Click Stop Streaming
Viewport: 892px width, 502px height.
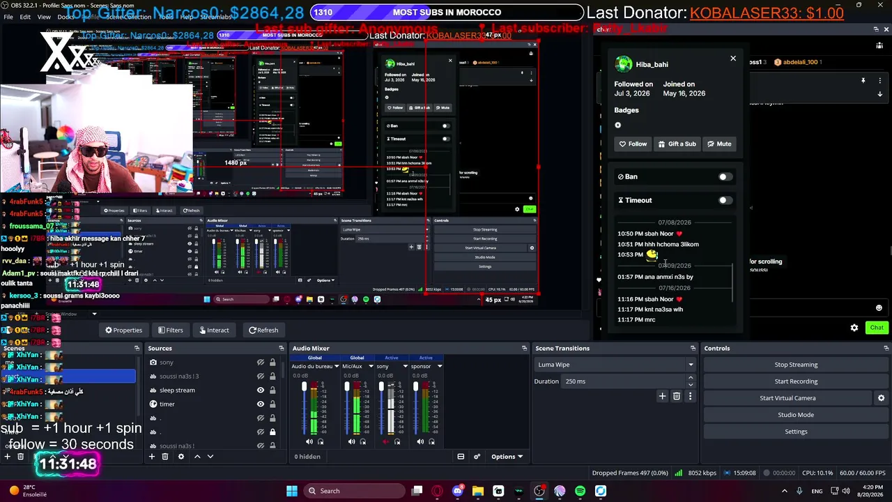[x=796, y=365]
